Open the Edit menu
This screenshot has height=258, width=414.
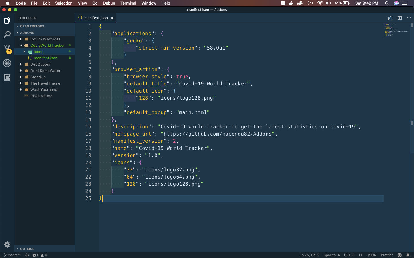click(x=46, y=3)
